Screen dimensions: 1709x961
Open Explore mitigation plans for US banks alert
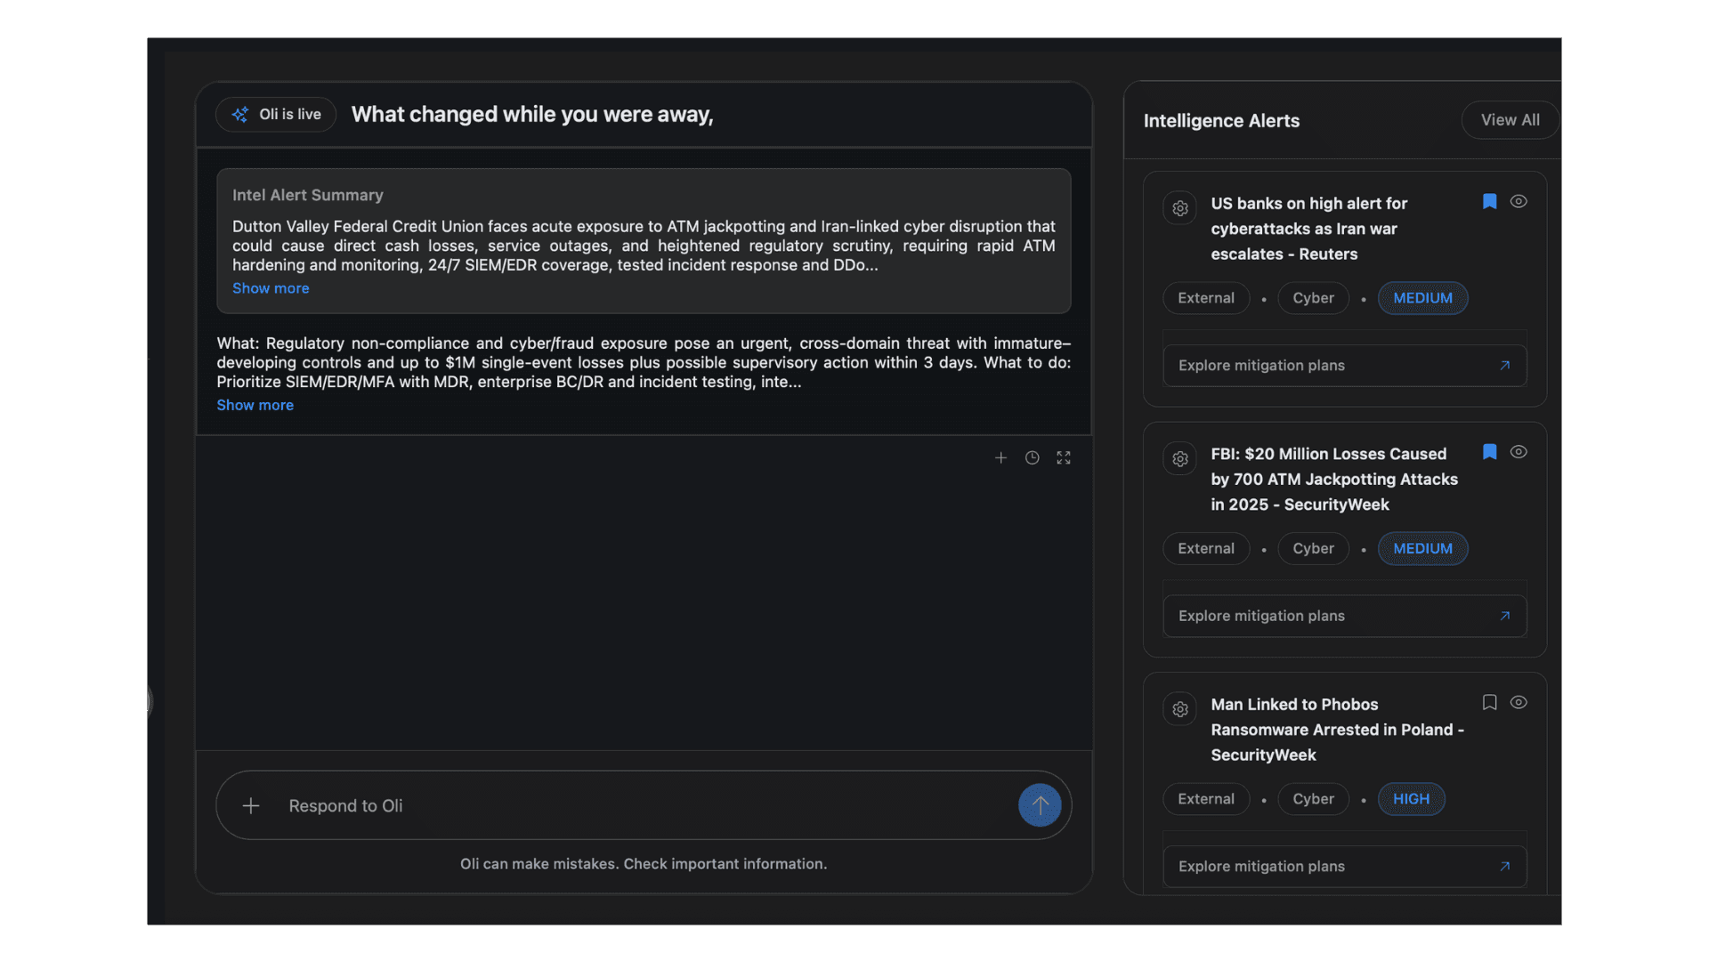pos(1344,366)
